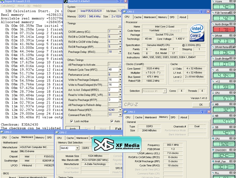Switch to Mainboard tab in CPU-Z processor window

[x=150, y=17]
